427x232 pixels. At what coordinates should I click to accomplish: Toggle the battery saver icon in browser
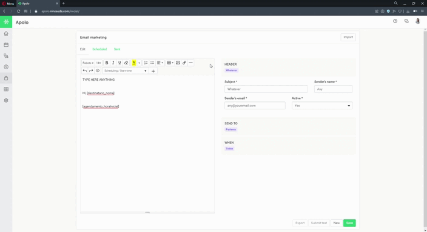(x=415, y=11)
